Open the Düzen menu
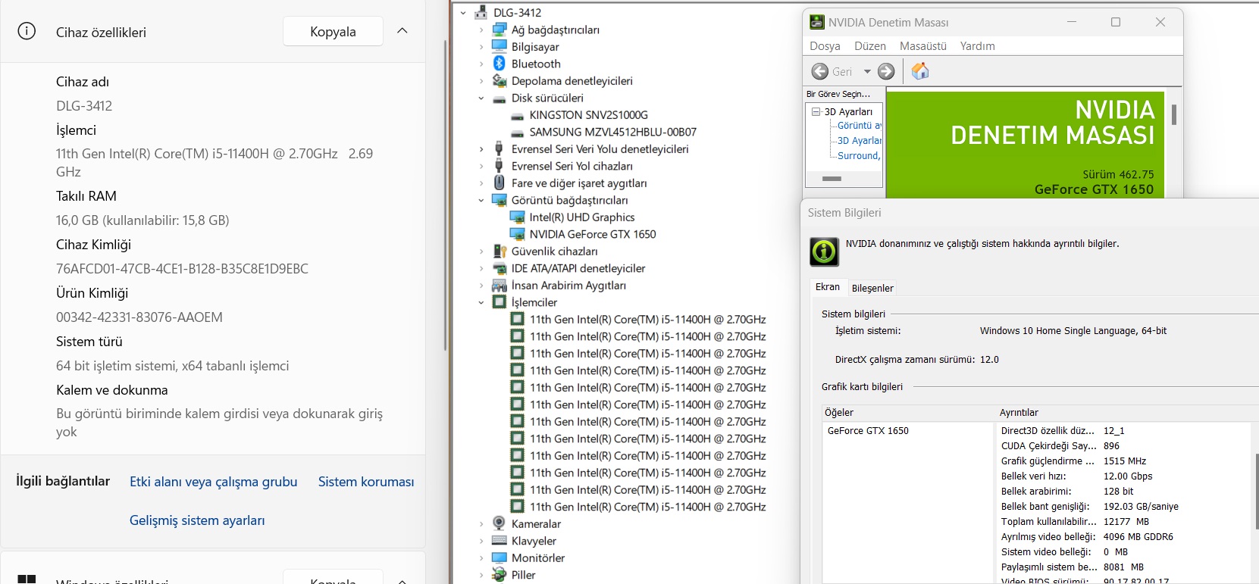 (x=870, y=46)
